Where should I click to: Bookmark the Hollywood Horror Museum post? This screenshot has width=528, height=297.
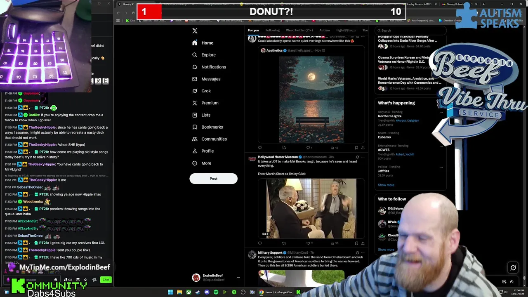[356, 243]
